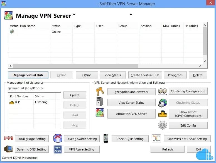Click the hub list Status column header

point(61,26)
